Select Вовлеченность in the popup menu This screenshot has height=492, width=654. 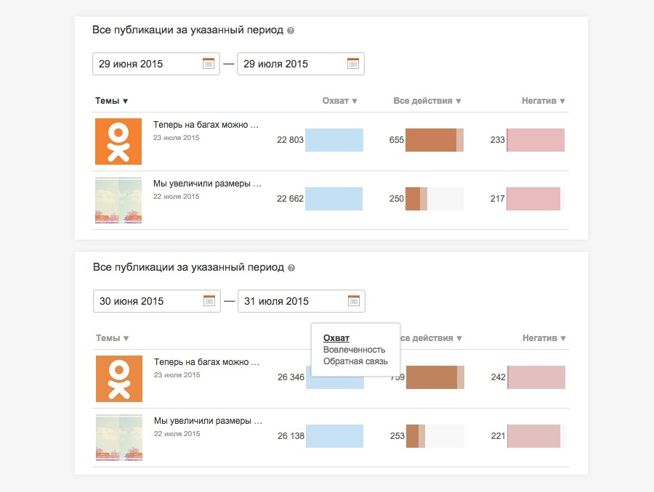pos(354,350)
